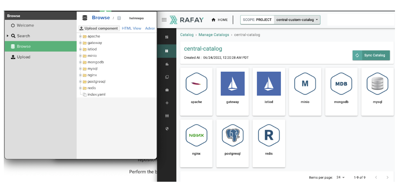Click the Advanced link beside HTML View
Viewport: 400px width, 183px height.
(x=150, y=28)
